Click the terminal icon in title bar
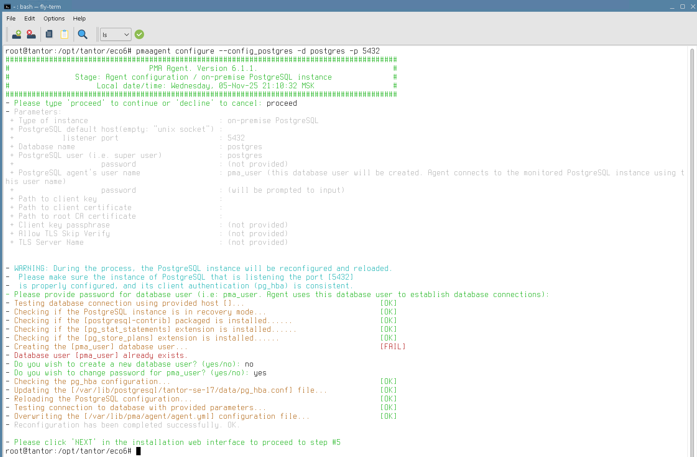Viewport: 697px width, 457px height. click(7, 7)
